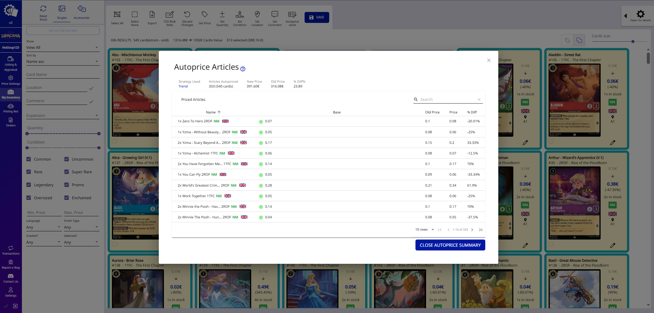Open the Finish Type dropdown

[81, 227]
